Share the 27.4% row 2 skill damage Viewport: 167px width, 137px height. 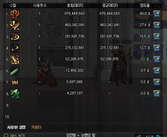[157, 25]
